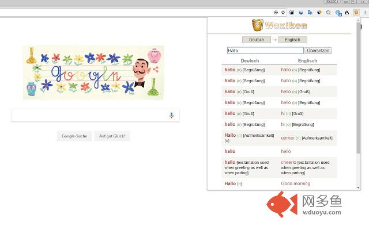Click the translation 'cheerio'
369x230 pixels.
point(288,162)
